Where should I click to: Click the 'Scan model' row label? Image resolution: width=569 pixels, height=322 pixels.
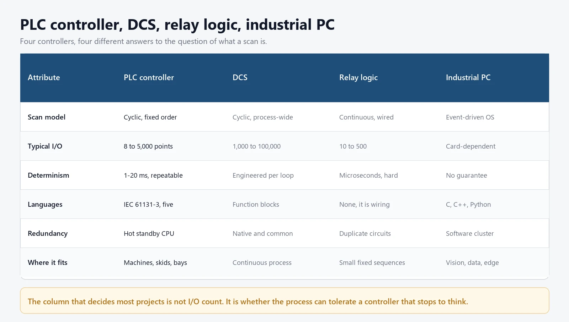[x=47, y=117]
